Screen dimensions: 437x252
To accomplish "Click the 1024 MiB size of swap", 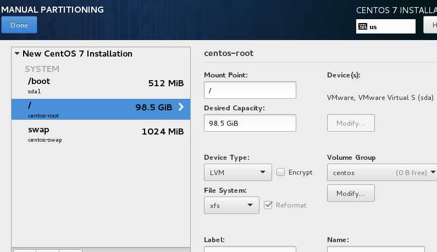I will (x=163, y=131).
